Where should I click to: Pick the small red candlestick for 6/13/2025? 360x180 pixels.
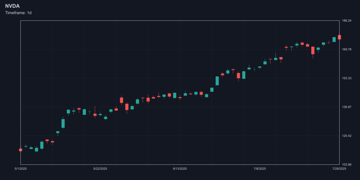click(180, 97)
